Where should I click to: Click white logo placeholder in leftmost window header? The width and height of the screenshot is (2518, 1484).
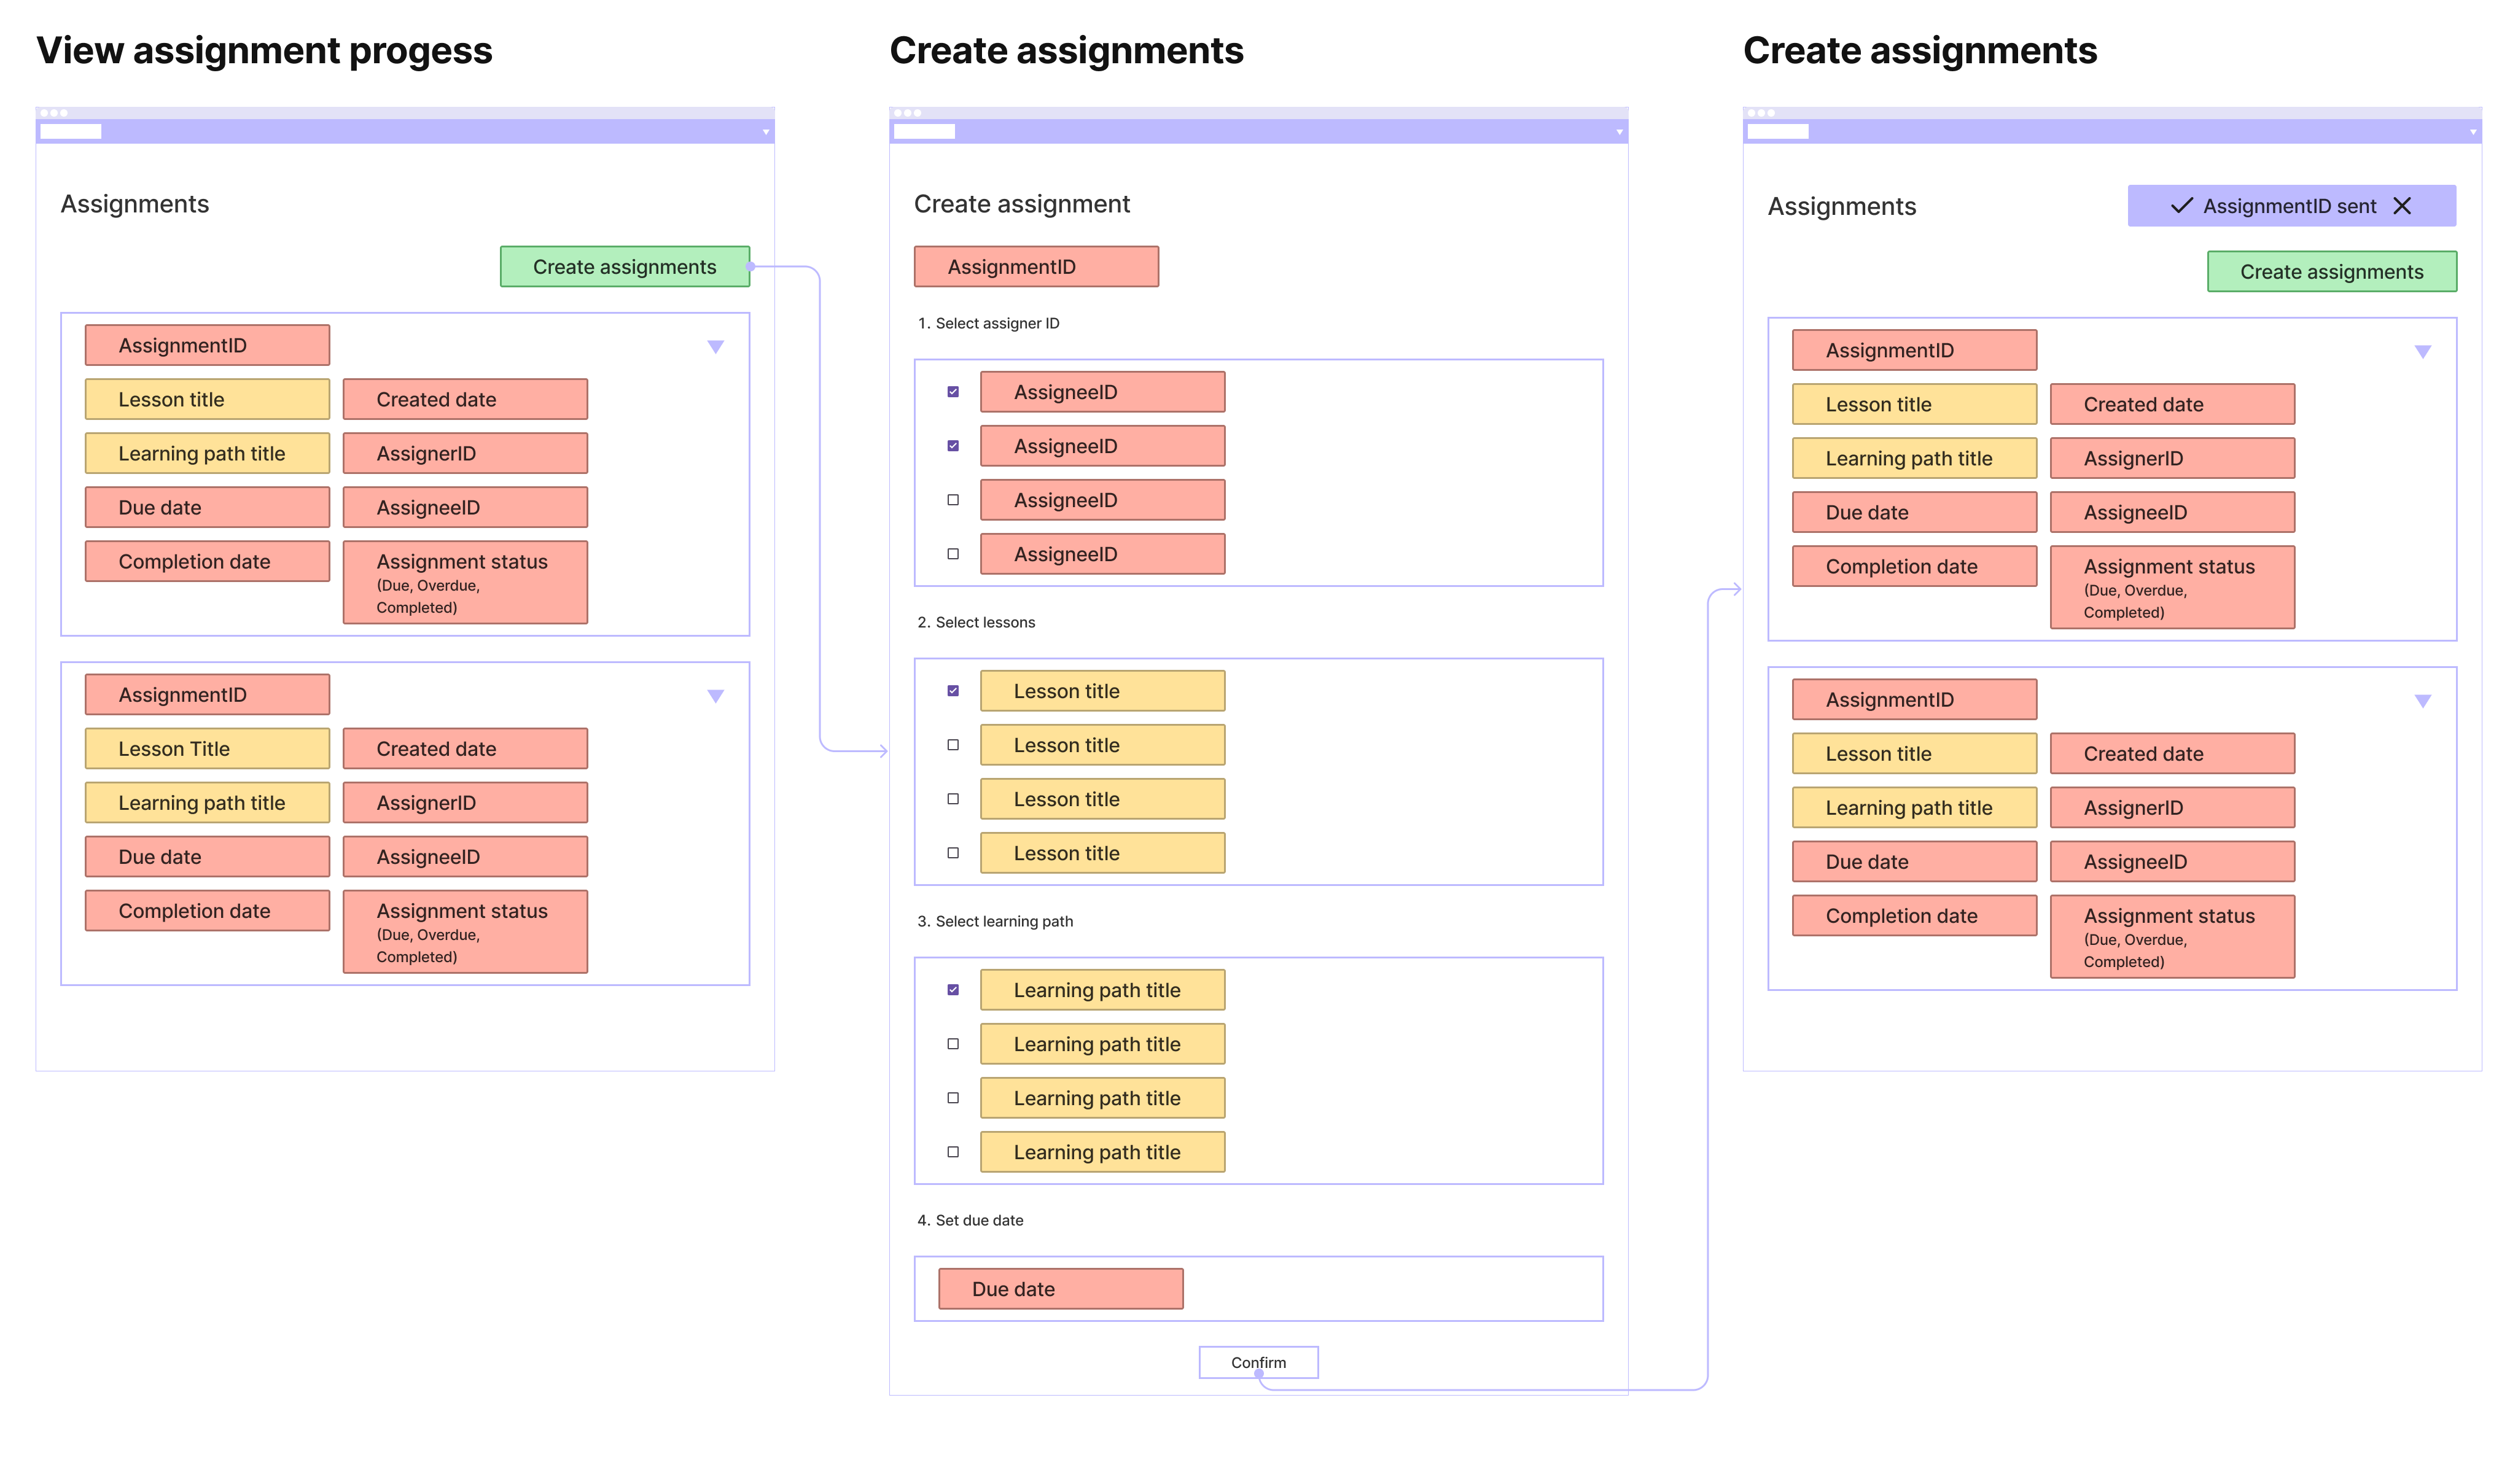click(70, 131)
